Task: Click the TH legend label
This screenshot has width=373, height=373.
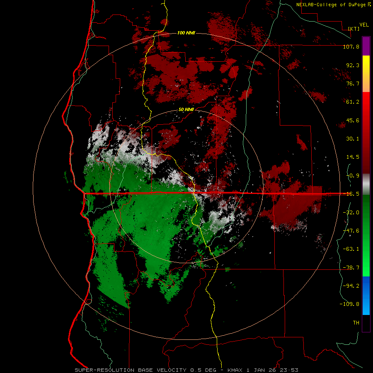Action: click(x=356, y=323)
